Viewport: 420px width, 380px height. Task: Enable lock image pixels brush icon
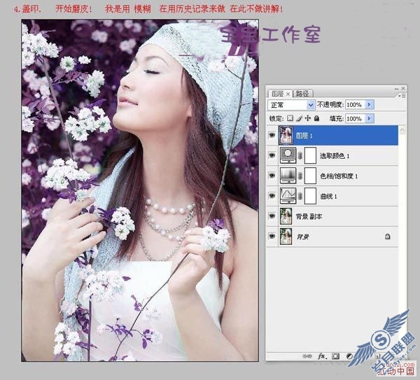[299, 118]
